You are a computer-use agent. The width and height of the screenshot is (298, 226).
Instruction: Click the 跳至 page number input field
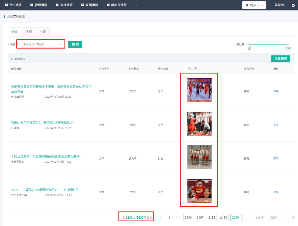point(284,217)
